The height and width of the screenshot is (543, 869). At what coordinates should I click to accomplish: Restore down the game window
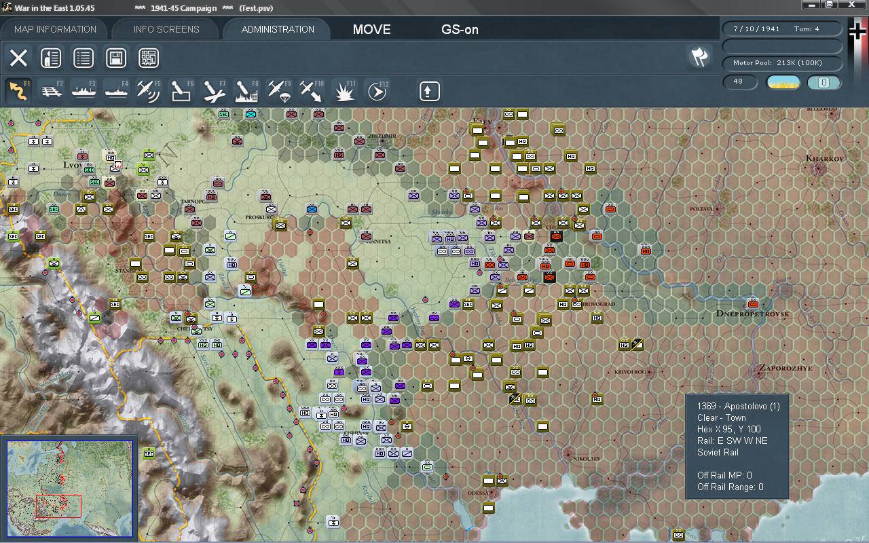click(x=828, y=5)
